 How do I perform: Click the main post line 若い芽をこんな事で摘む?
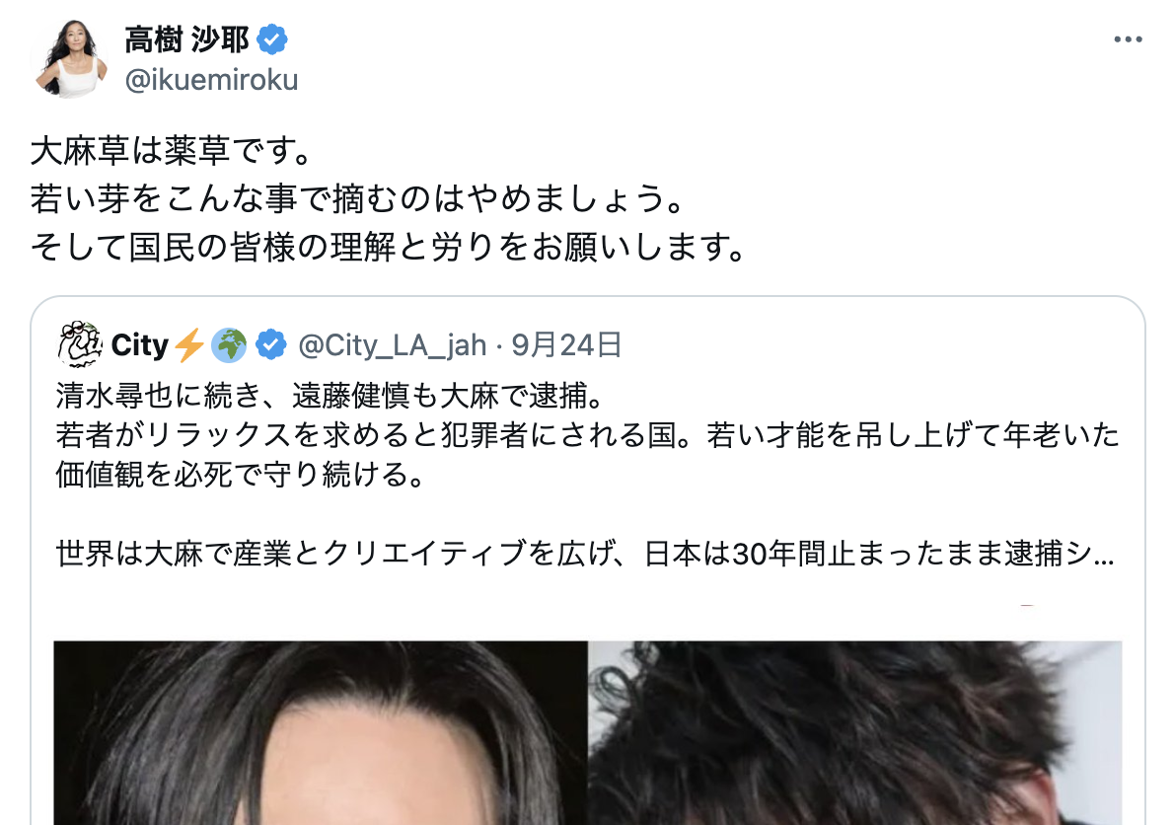click(x=358, y=199)
